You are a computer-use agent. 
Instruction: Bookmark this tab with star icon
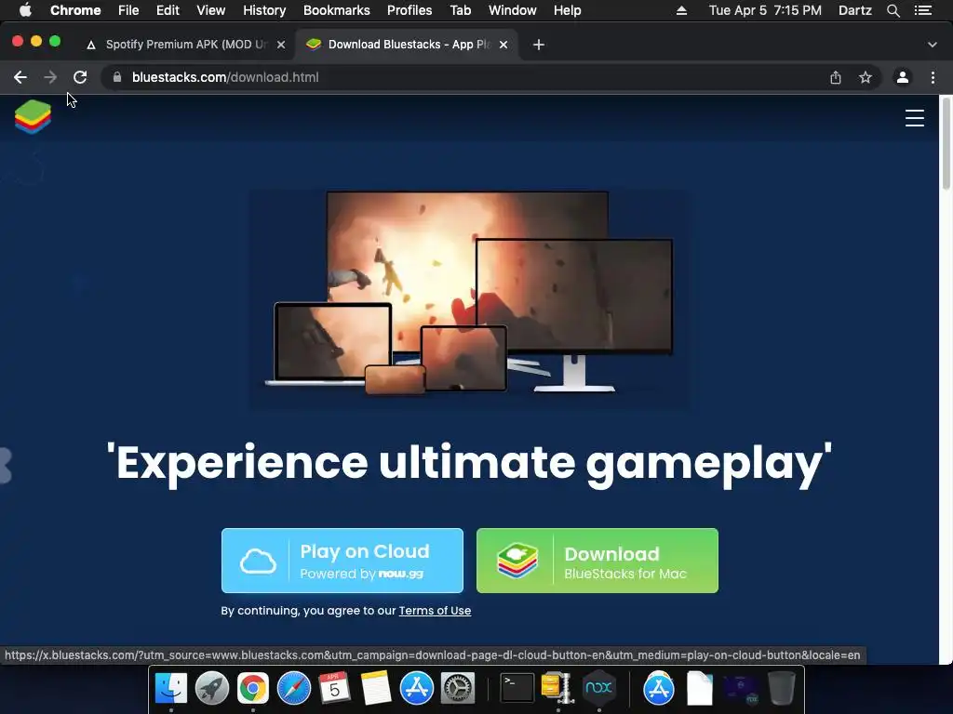(x=866, y=77)
